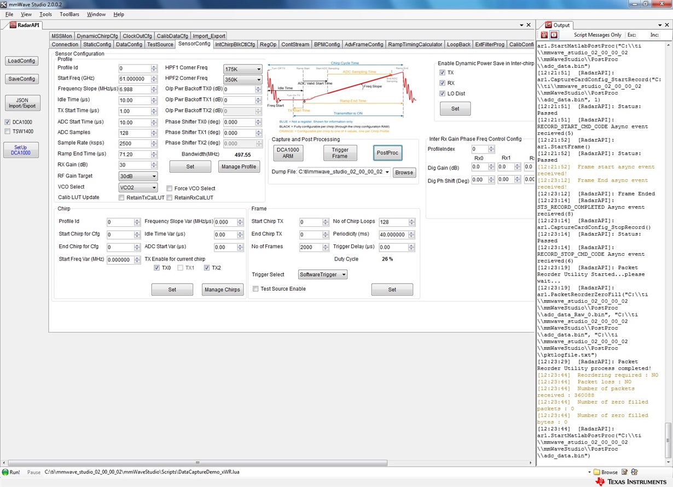The image size is (673, 487).
Task: Click the LoadConfig button
Action: [x=22, y=61]
